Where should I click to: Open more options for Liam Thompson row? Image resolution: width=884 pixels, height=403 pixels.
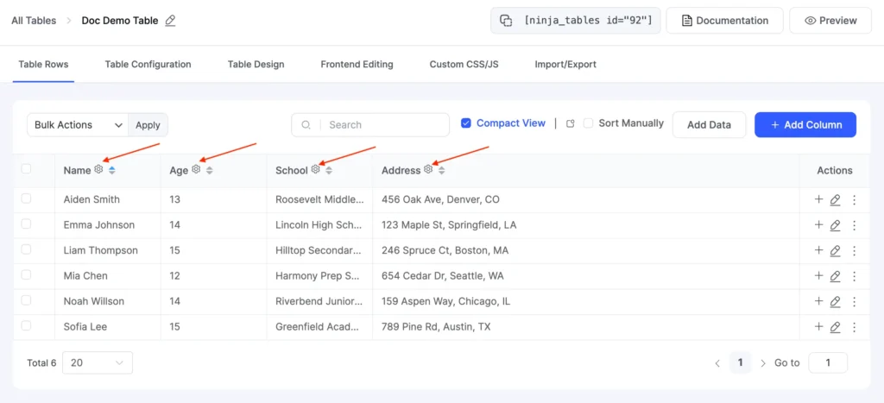(854, 251)
